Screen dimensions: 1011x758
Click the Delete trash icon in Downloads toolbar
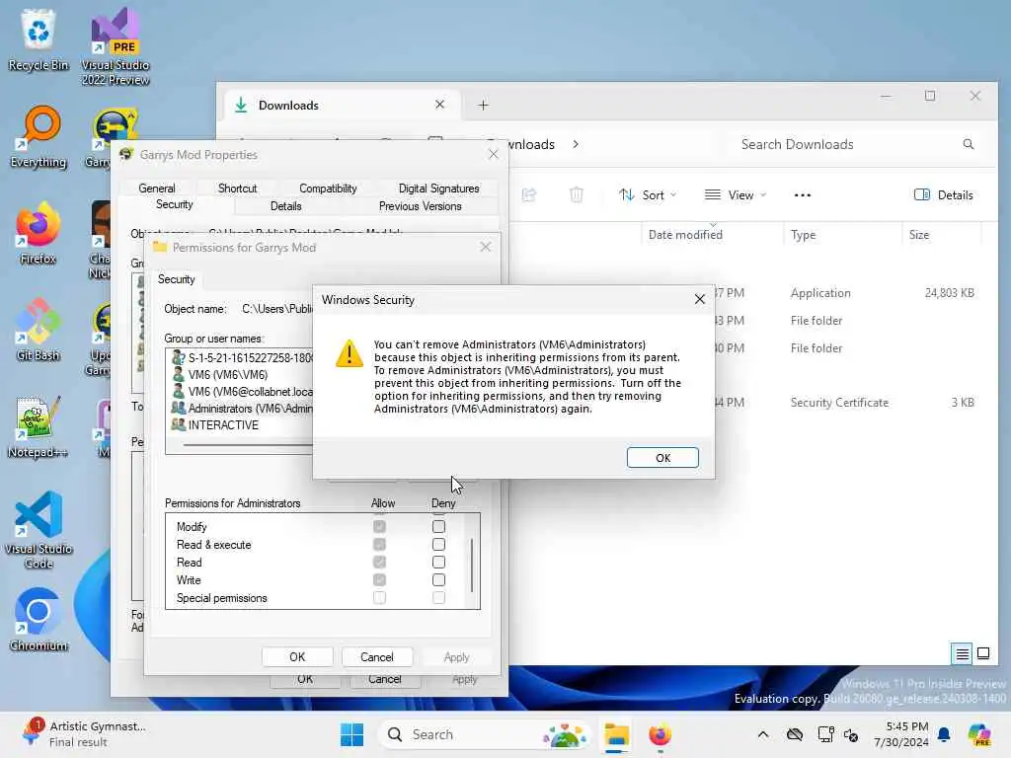click(577, 194)
